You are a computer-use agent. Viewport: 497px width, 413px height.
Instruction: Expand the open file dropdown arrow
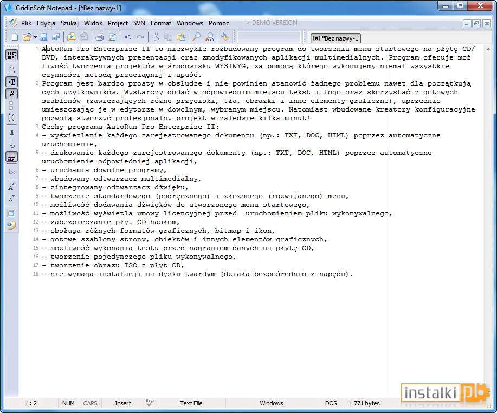point(35,37)
